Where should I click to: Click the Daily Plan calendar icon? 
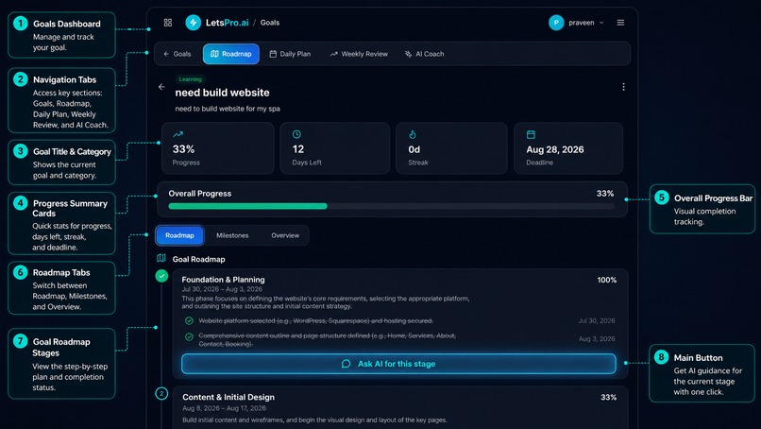[x=273, y=54]
